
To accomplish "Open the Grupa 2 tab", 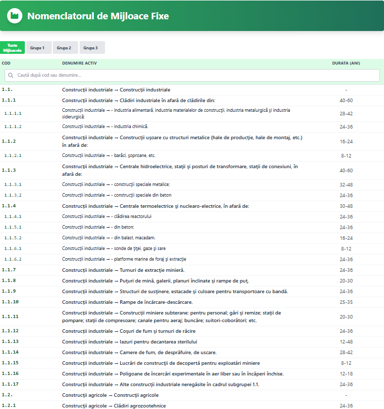I will click(x=64, y=48).
